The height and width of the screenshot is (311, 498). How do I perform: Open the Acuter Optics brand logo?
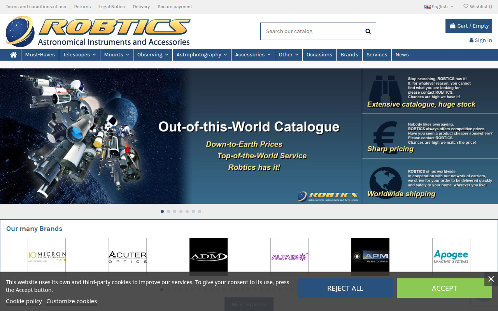[128, 256]
